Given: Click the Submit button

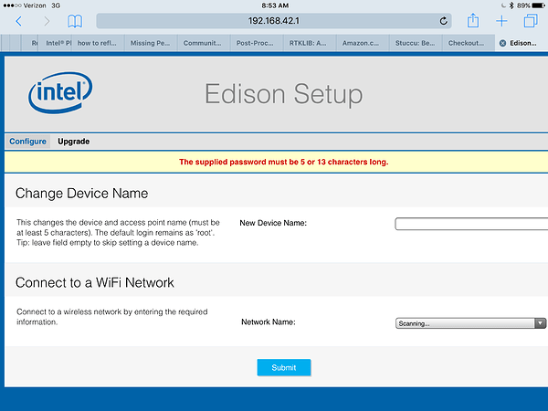Looking at the screenshot, I should click(x=284, y=367).
